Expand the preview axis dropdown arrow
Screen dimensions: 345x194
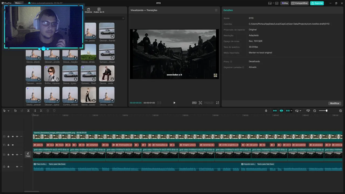300,111
